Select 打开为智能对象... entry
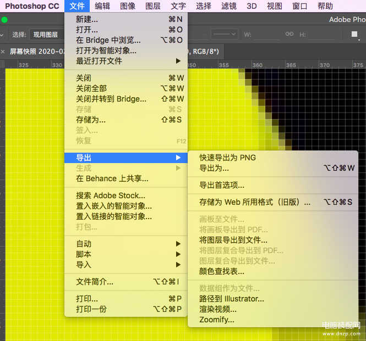 (x=126, y=51)
